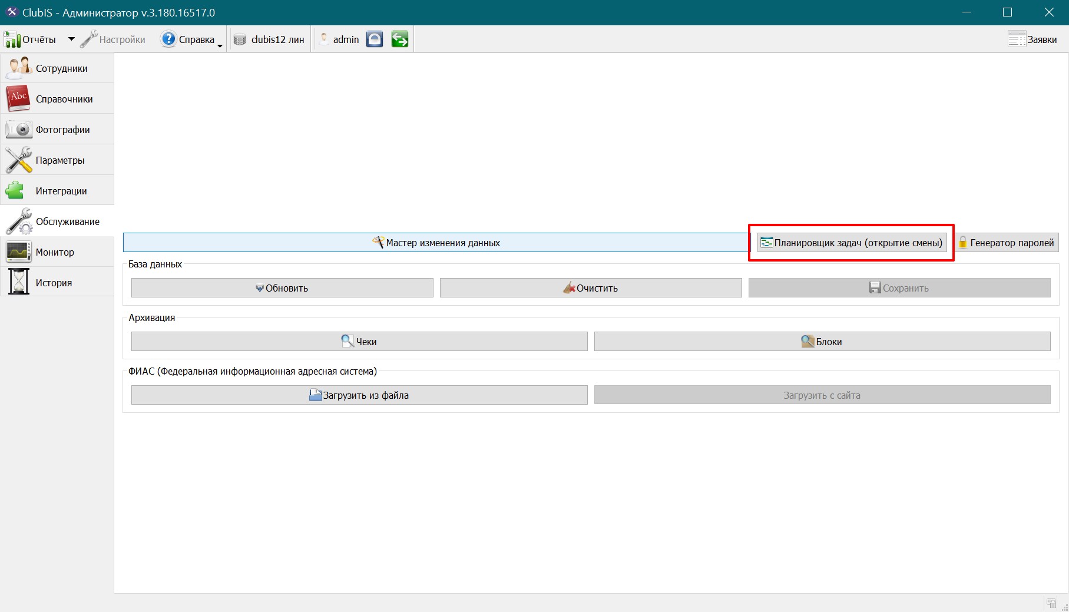Click the green switch-user arrows icon
The image size is (1069, 612).
click(x=400, y=39)
